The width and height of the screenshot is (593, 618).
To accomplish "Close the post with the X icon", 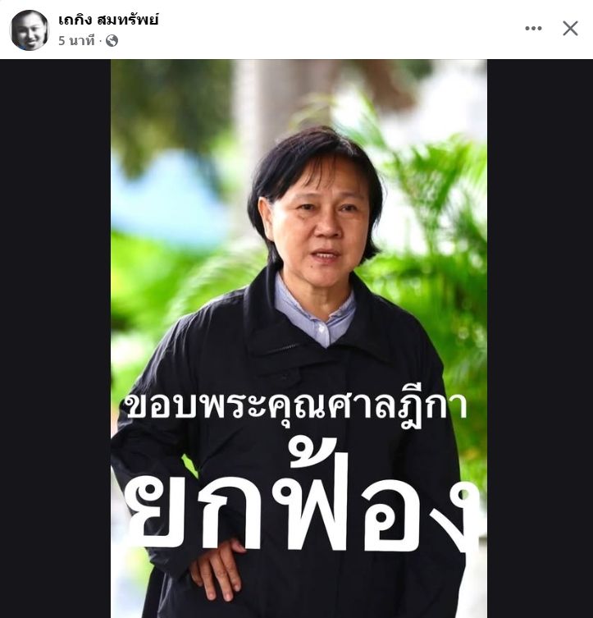I will pos(570,29).
